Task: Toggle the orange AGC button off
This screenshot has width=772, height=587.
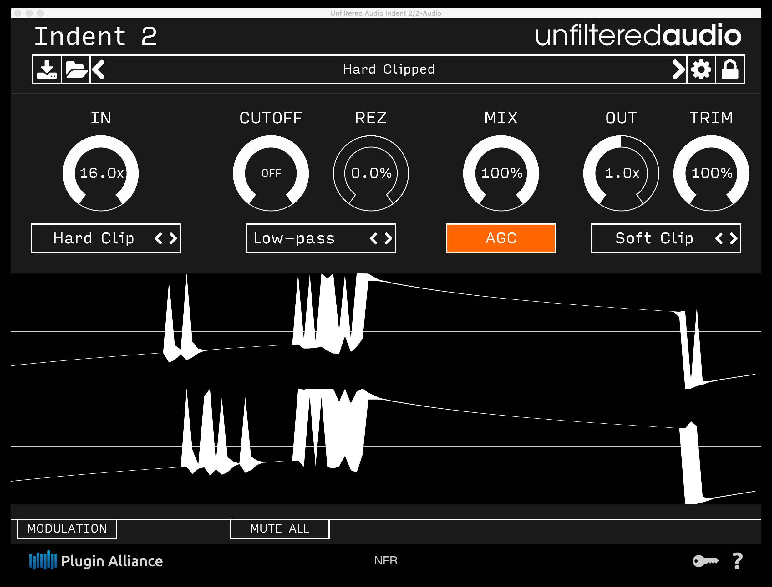Action: 501,238
